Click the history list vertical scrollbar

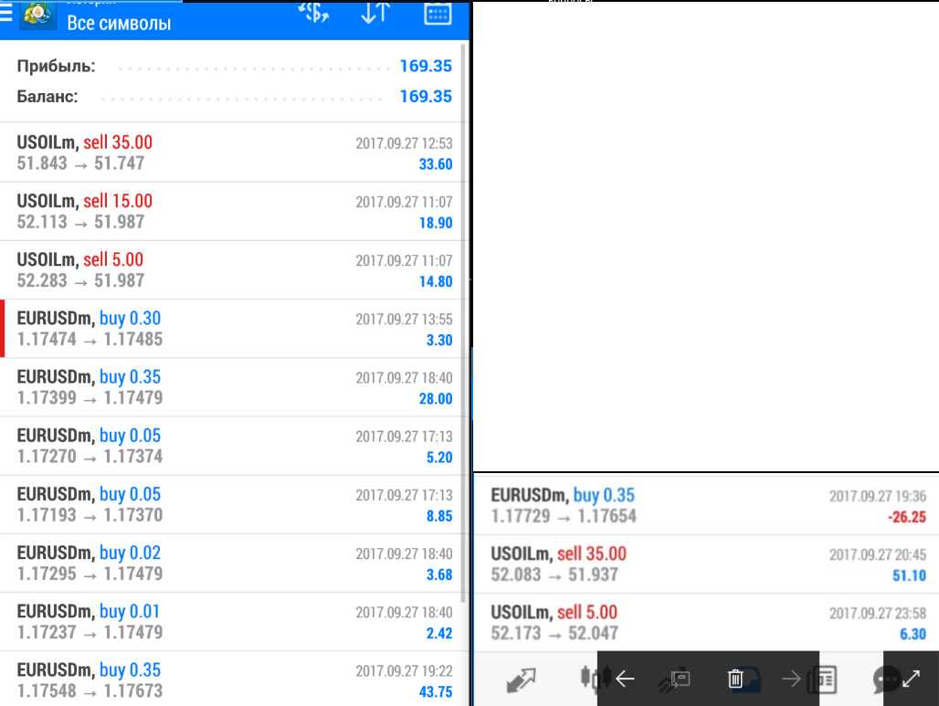click(x=464, y=323)
